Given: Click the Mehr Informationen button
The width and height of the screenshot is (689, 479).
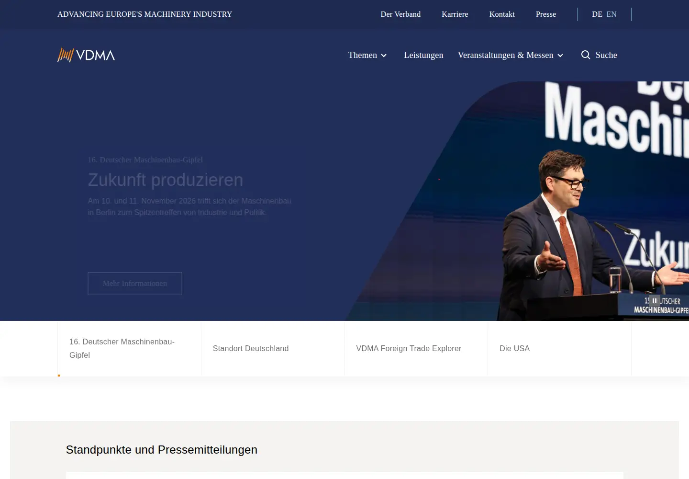Looking at the screenshot, I should point(135,284).
